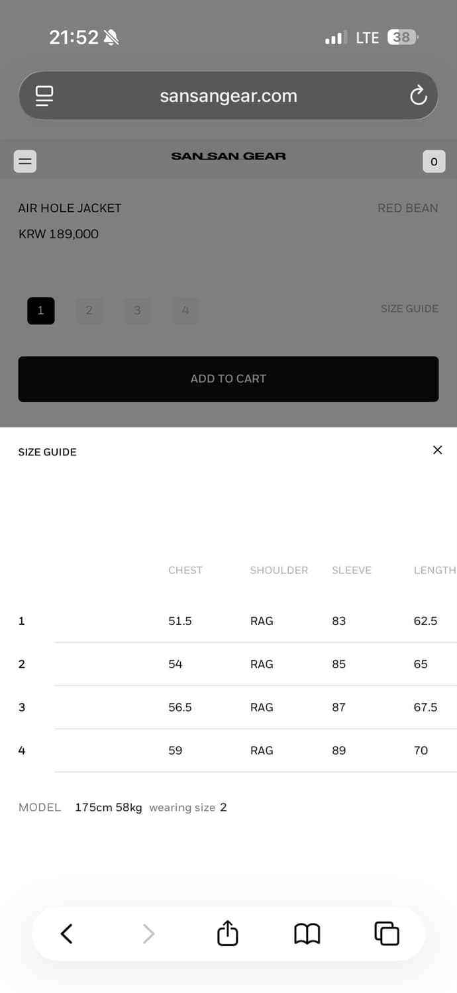
Task: Select size option 3
Action: pyautogui.click(x=137, y=310)
